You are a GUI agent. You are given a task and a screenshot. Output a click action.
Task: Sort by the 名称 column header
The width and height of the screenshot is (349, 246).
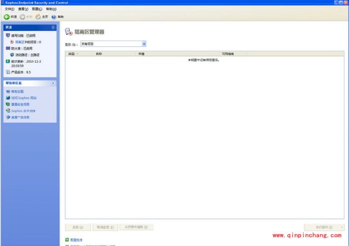pyautogui.click(x=114, y=54)
